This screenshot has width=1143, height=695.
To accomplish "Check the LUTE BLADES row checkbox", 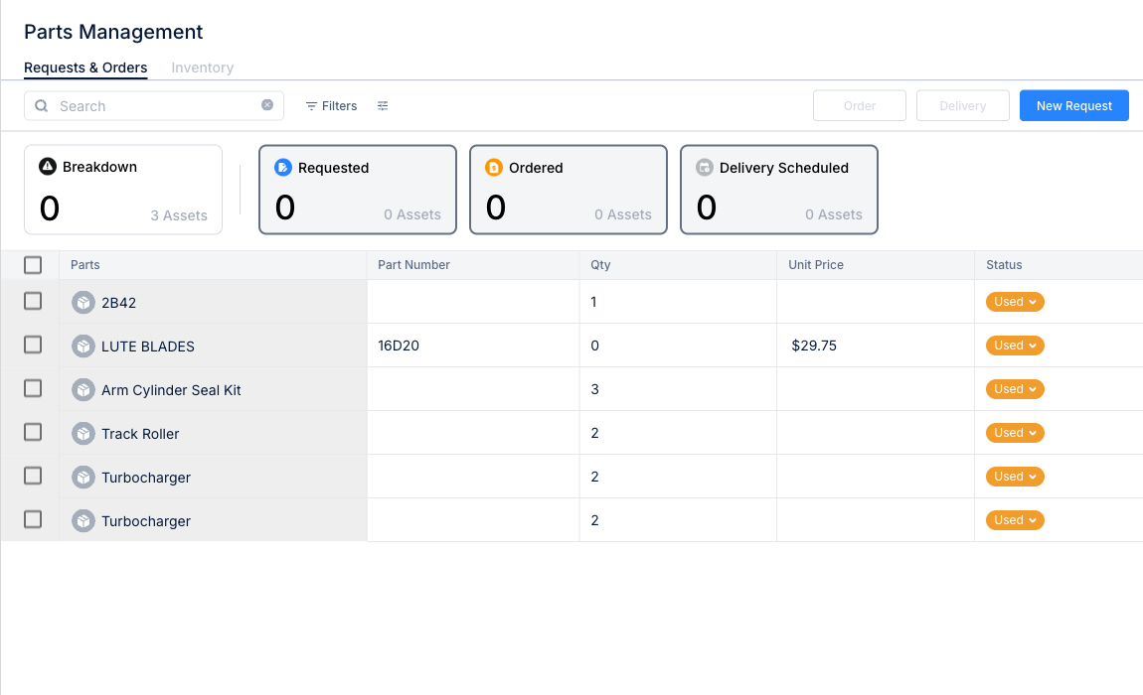I will [33, 345].
